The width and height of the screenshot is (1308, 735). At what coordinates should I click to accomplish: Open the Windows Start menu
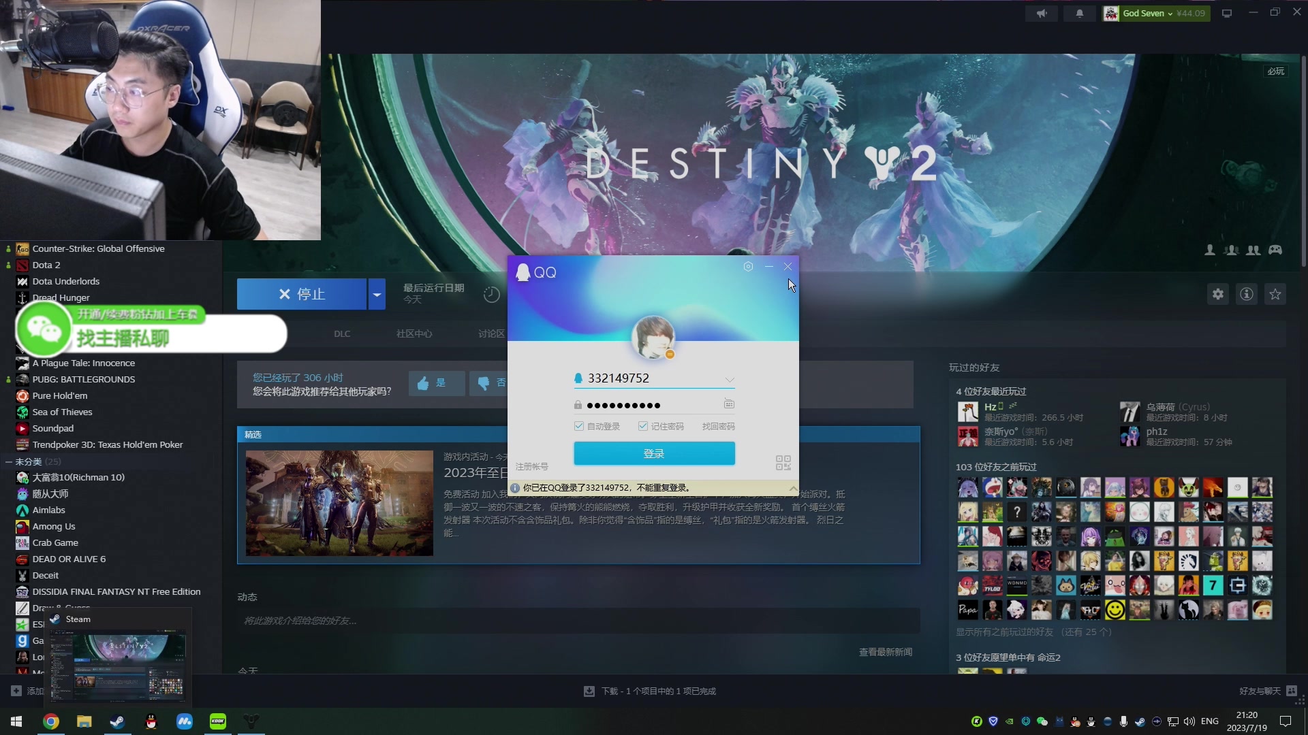[x=16, y=721]
